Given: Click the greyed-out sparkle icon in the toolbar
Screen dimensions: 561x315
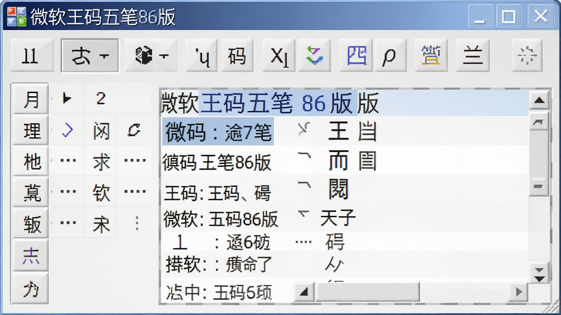Looking at the screenshot, I should point(528,56).
